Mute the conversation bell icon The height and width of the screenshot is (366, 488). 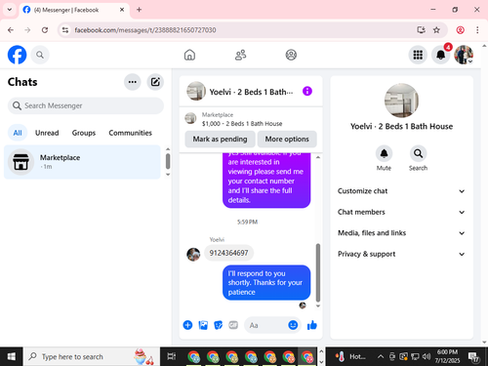point(384,153)
